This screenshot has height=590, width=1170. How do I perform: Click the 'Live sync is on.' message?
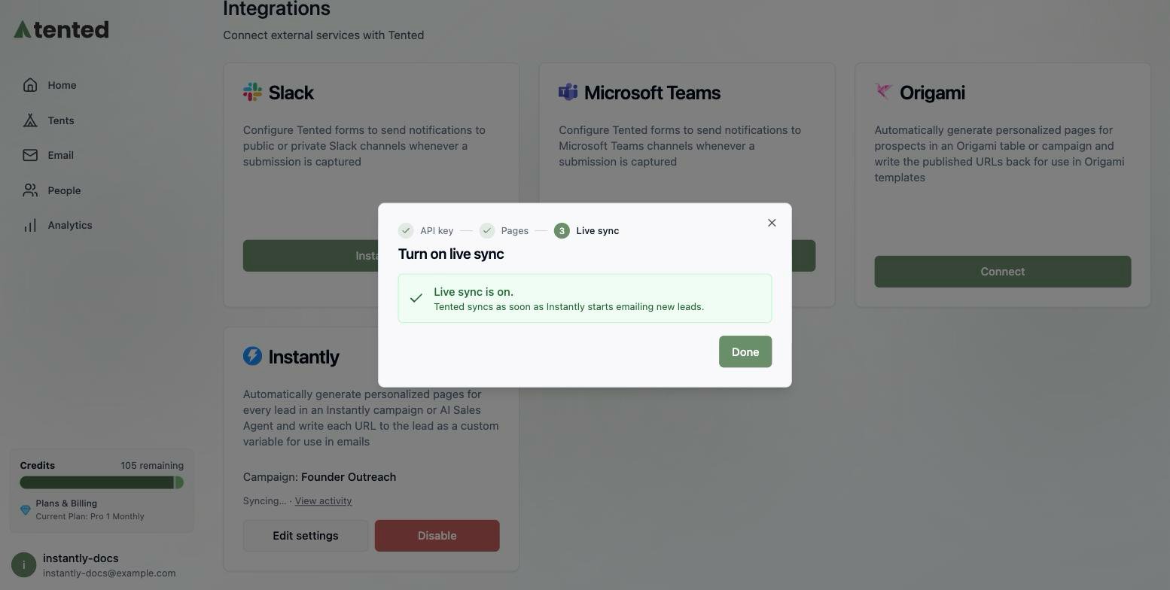coord(474,292)
